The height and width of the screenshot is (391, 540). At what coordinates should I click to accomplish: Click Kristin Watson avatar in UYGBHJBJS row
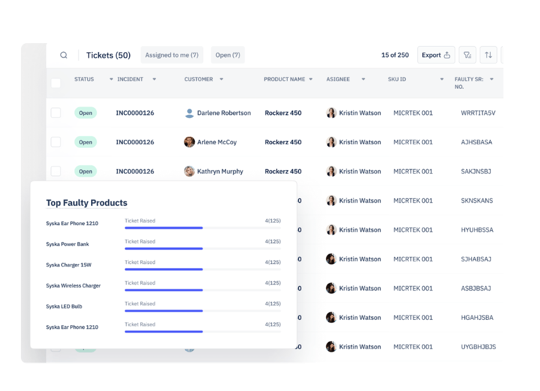coord(331,347)
